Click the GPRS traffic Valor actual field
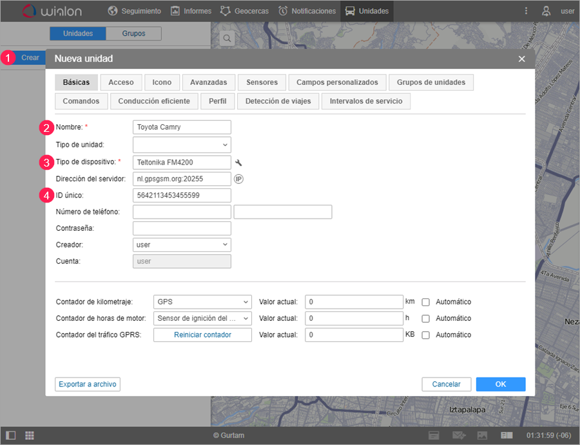The height and width of the screenshot is (445, 580). 354,334
